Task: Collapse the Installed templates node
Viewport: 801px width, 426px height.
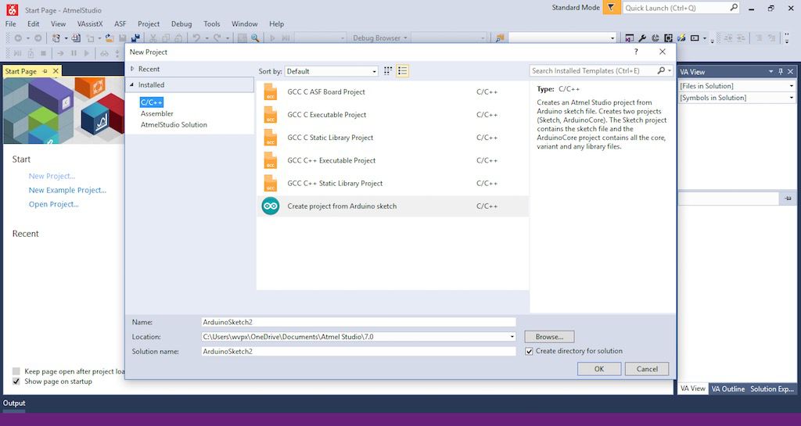Action: point(131,84)
